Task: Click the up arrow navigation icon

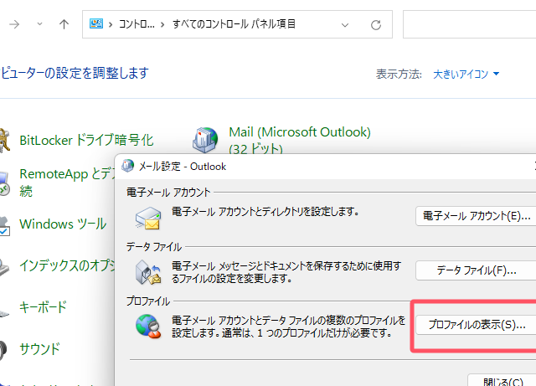Action: pyautogui.click(x=64, y=24)
